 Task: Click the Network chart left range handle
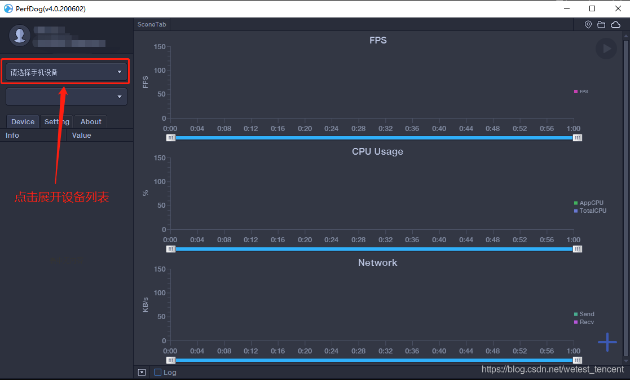coord(171,360)
